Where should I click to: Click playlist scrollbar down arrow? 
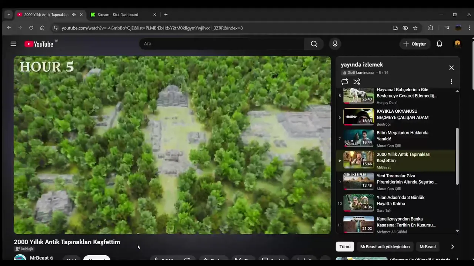pyautogui.click(x=457, y=231)
